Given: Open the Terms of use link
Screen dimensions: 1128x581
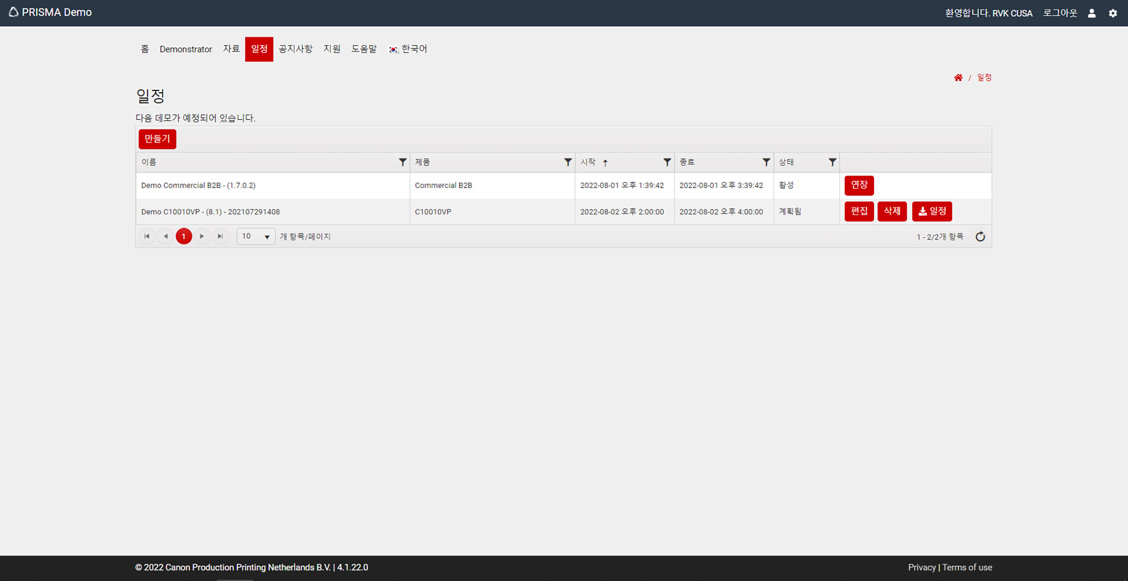Looking at the screenshot, I should point(967,567).
